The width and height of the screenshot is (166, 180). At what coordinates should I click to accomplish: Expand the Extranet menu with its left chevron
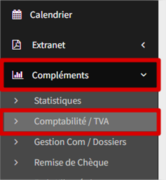tap(143, 45)
